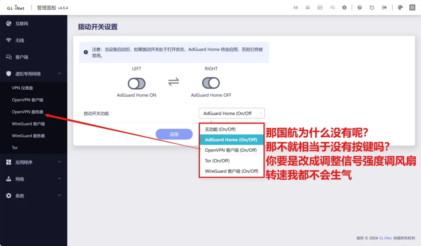Open the theme palette icon

(400, 7)
